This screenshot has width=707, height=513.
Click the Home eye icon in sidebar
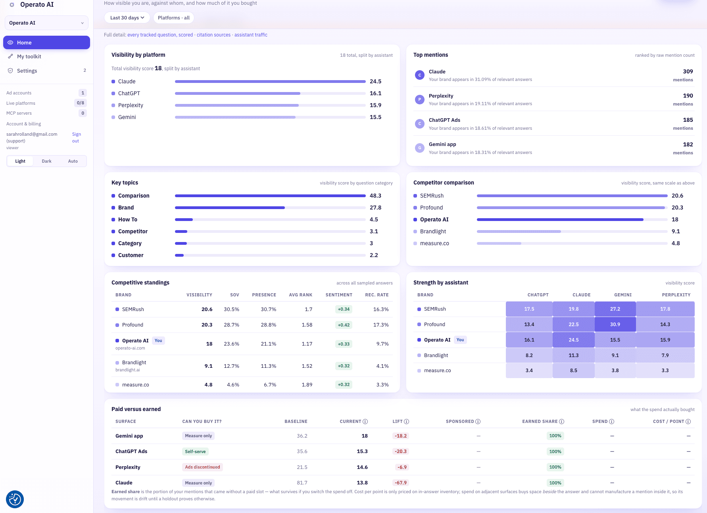11,42
